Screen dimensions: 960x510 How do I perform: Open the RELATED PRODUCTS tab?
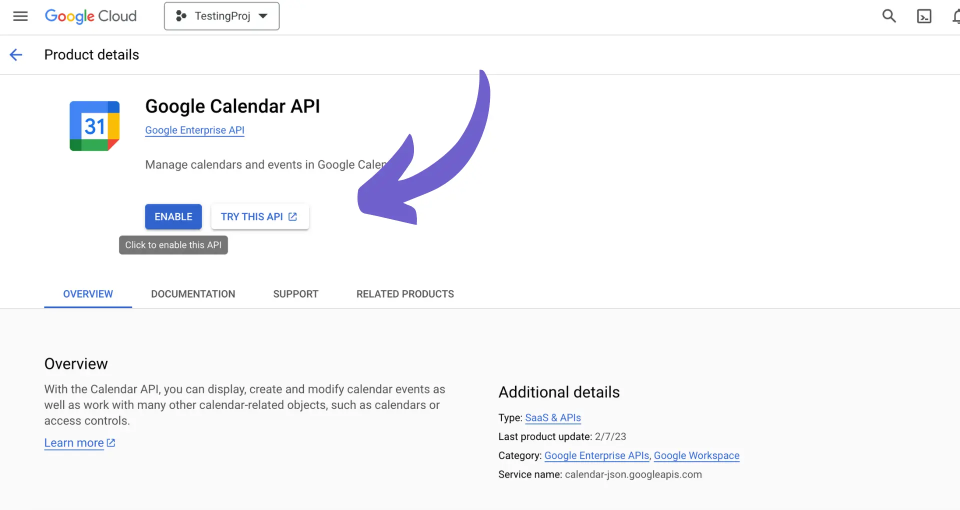[405, 294]
